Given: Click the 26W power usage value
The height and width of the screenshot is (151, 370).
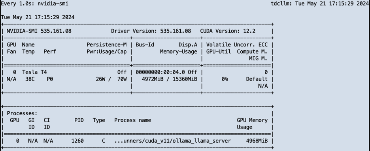Looking at the screenshot, I should [100, 79].
